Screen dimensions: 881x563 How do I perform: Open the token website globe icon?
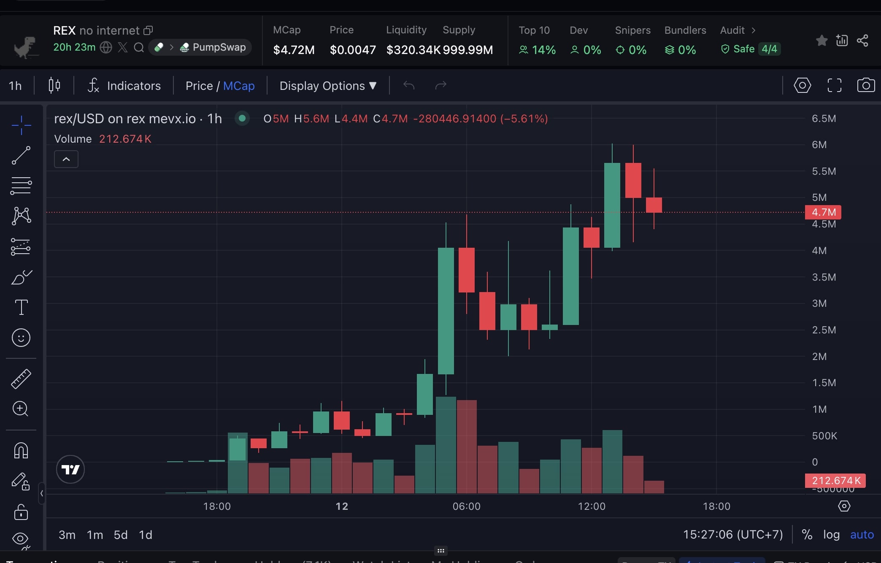106,47
